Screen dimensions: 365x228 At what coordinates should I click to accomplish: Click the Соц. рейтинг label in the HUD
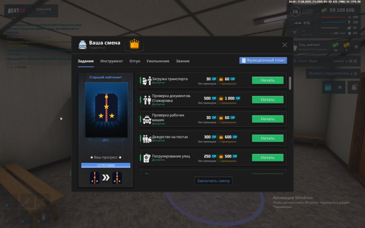[309, 45]
